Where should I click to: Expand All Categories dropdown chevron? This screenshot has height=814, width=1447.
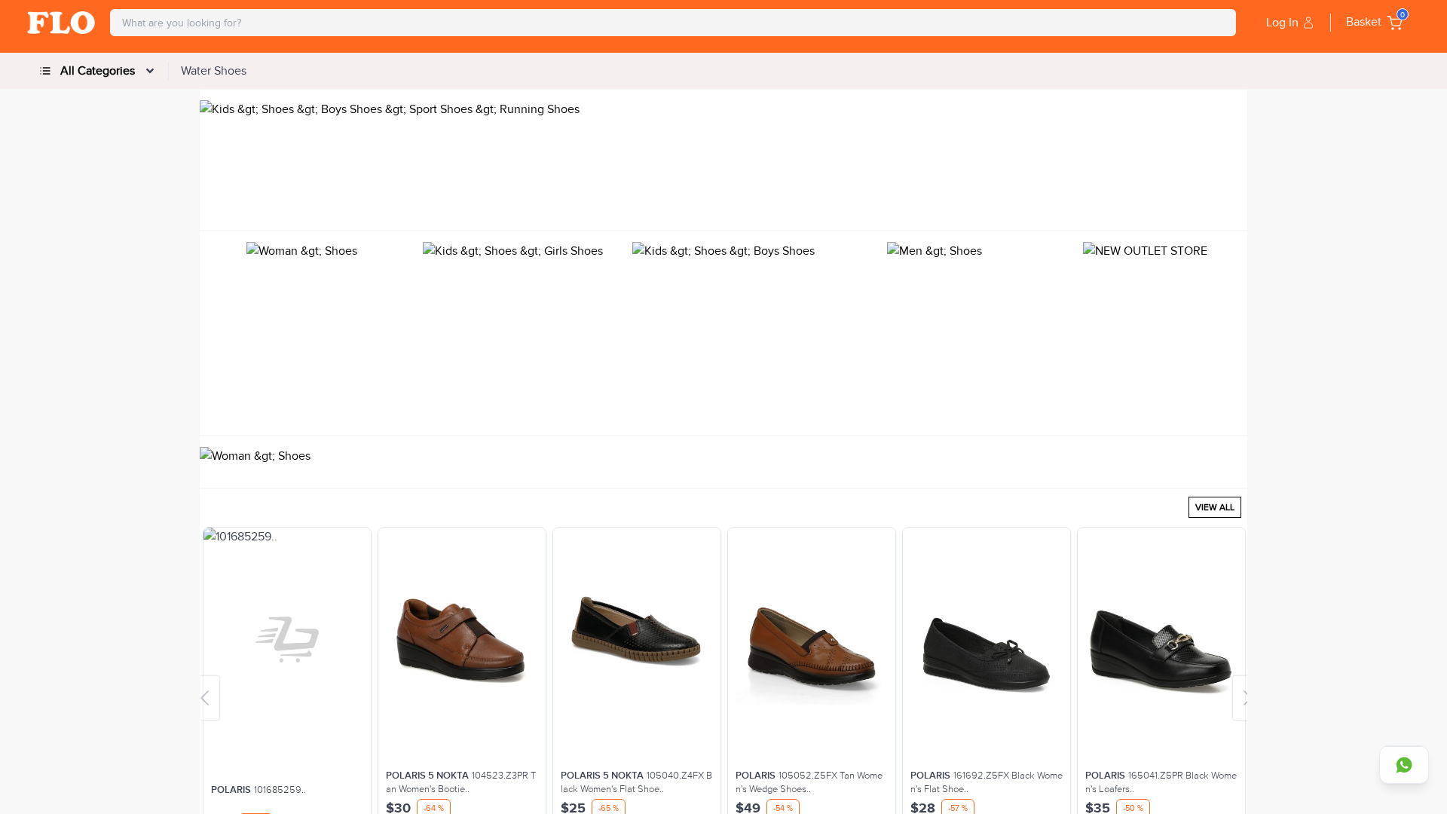[149, 71]
